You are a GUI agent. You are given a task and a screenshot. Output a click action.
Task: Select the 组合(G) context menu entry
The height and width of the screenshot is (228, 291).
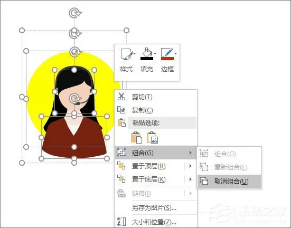[156, 153]
